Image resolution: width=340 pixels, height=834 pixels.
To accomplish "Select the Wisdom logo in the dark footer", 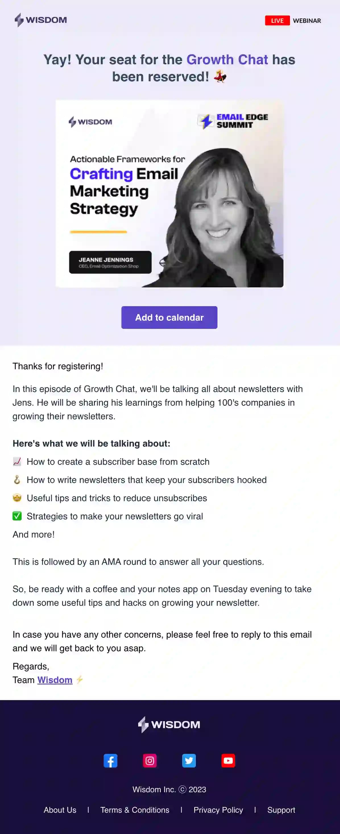I will coord(170,724).
